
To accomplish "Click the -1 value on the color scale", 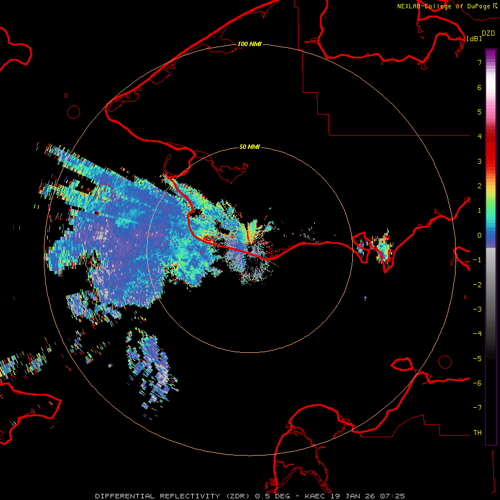I will (477, 260).
